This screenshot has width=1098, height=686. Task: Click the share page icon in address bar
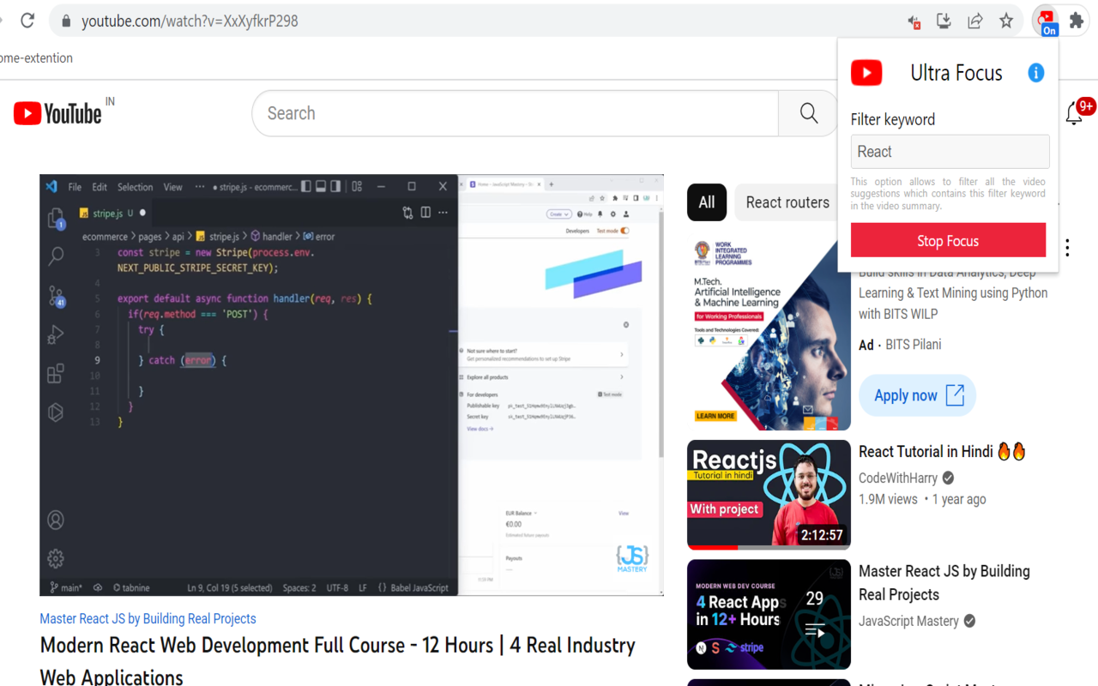pos(975,21)
